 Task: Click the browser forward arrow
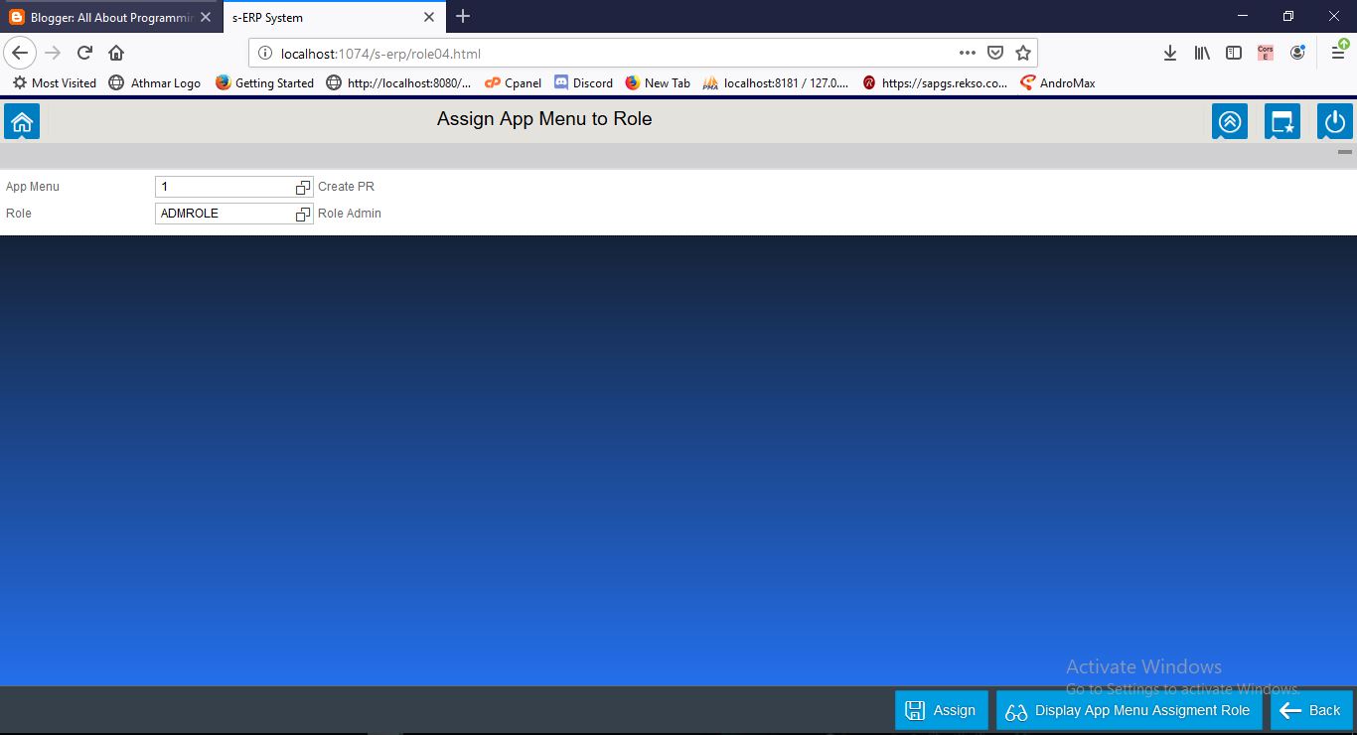coord(53,53)
